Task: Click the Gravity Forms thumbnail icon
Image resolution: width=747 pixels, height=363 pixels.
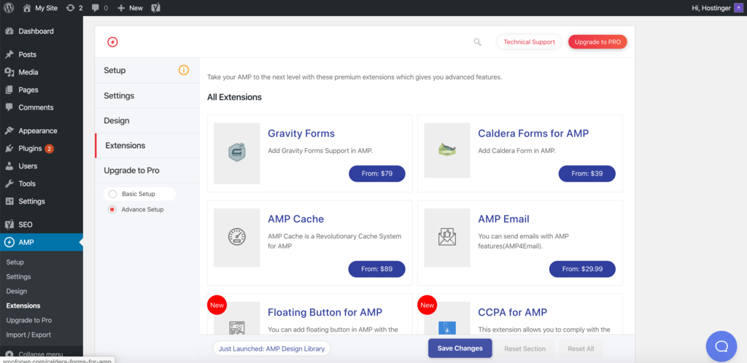Action: click(237, 153)
